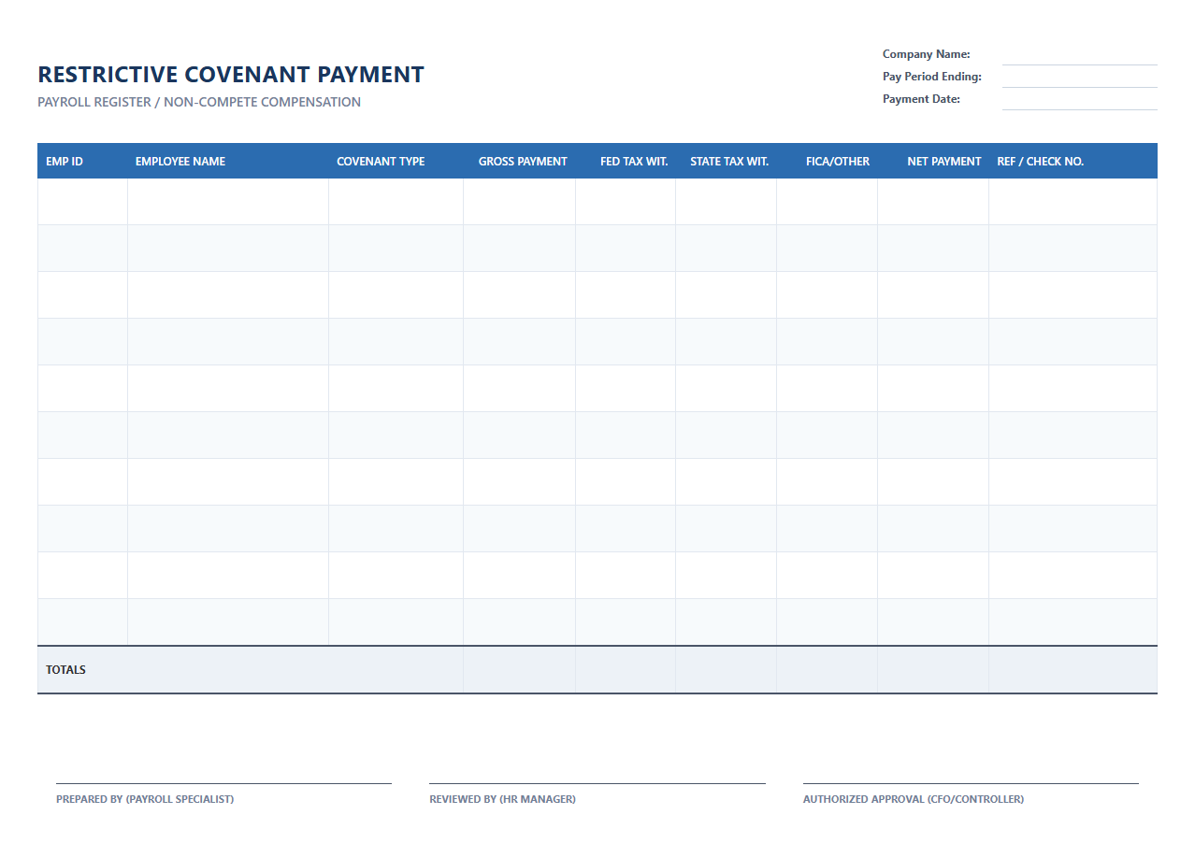
Task: Click the Payment Date label
Action: pyautogui.click(x=921, y=99)
